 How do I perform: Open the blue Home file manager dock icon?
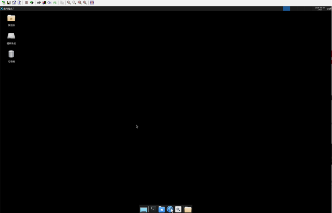coord(162,209)
